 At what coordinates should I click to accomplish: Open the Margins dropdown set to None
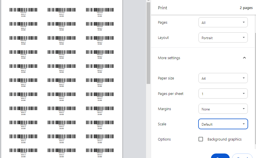(223, 109)
